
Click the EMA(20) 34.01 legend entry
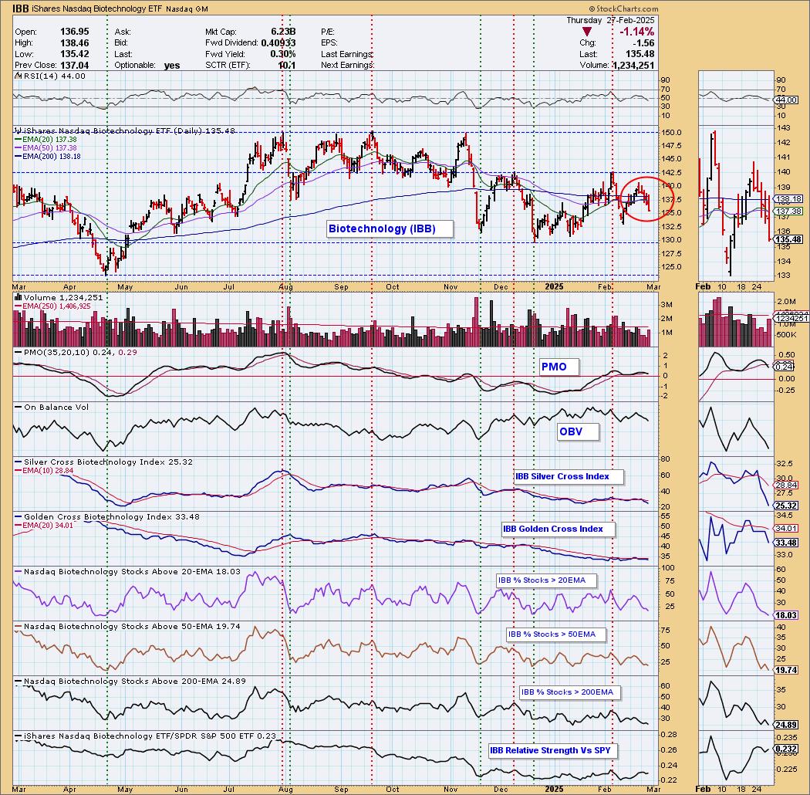[45, 525]
